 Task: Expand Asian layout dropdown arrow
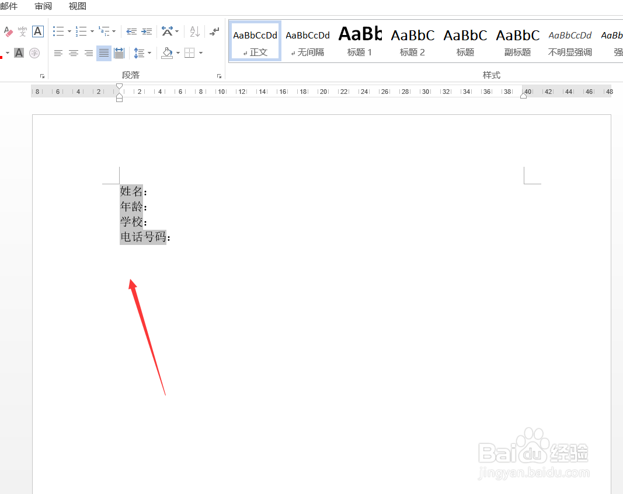click(177, 31)
